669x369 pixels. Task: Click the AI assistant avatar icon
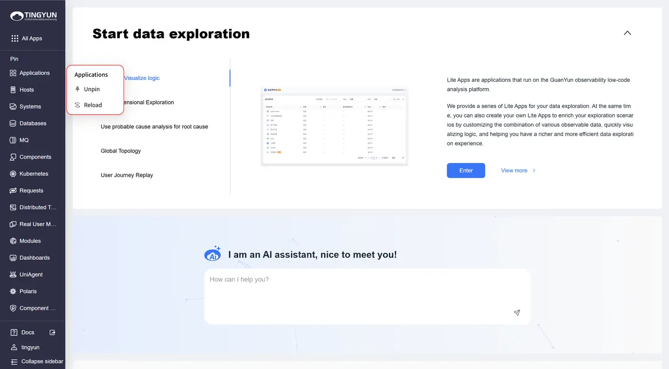pyautogui.click(x=212, y=253)
